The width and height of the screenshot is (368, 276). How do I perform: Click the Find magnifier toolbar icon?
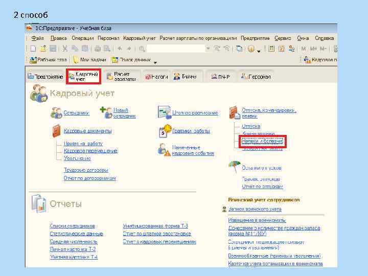(142, 49)
